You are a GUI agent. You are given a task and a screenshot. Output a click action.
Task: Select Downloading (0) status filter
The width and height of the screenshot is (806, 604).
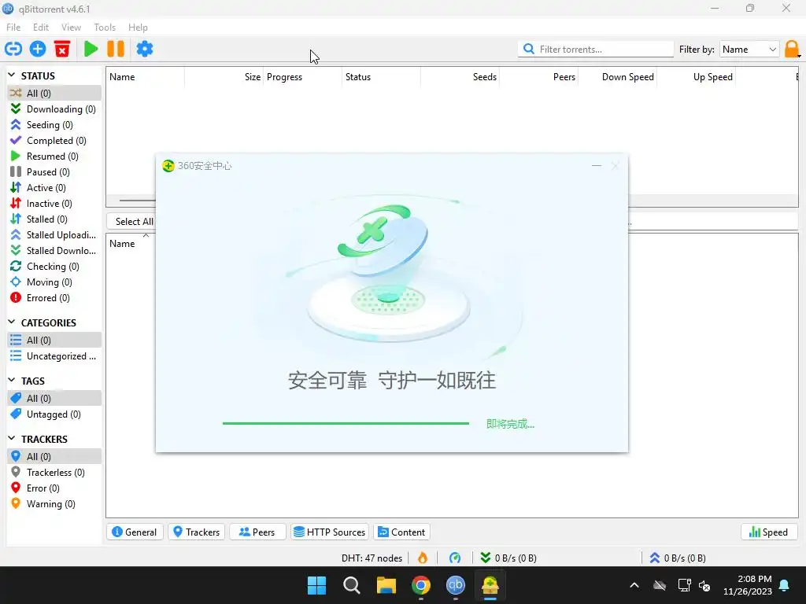54,109
